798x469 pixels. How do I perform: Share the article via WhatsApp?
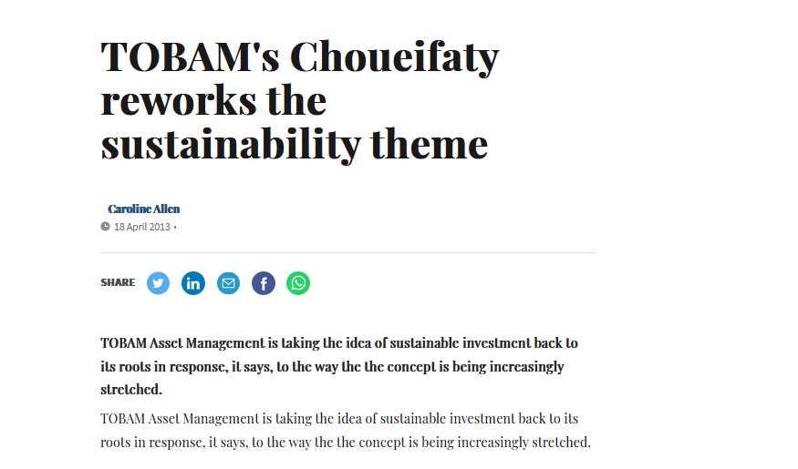coord(298,283)
